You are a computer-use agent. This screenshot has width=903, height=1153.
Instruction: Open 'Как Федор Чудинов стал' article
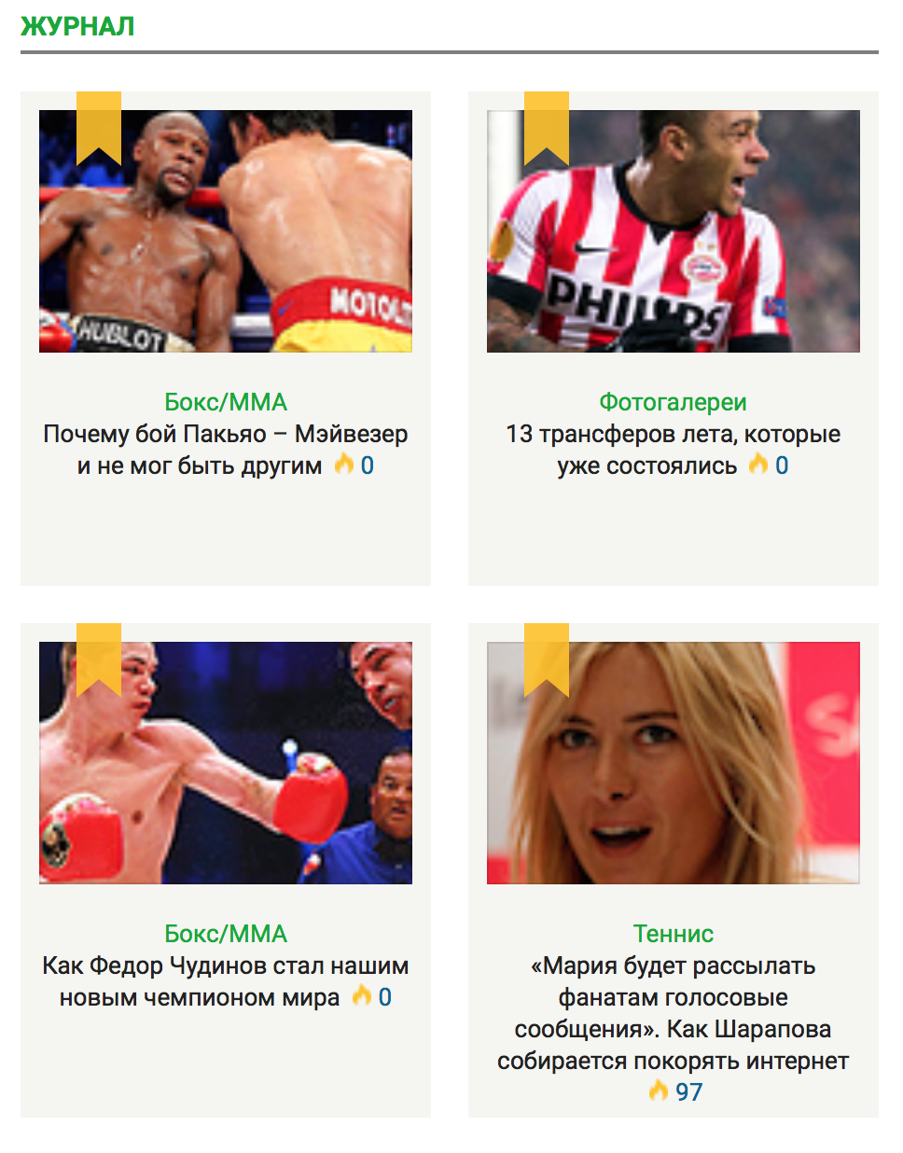(226, 981)
